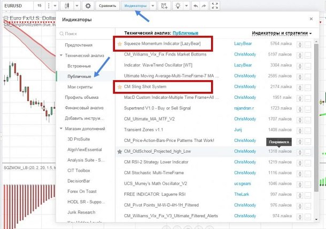This screenshot has height=229, width=326.
Task: Open Jurij author profile link
Action: [x=238, y=130]
